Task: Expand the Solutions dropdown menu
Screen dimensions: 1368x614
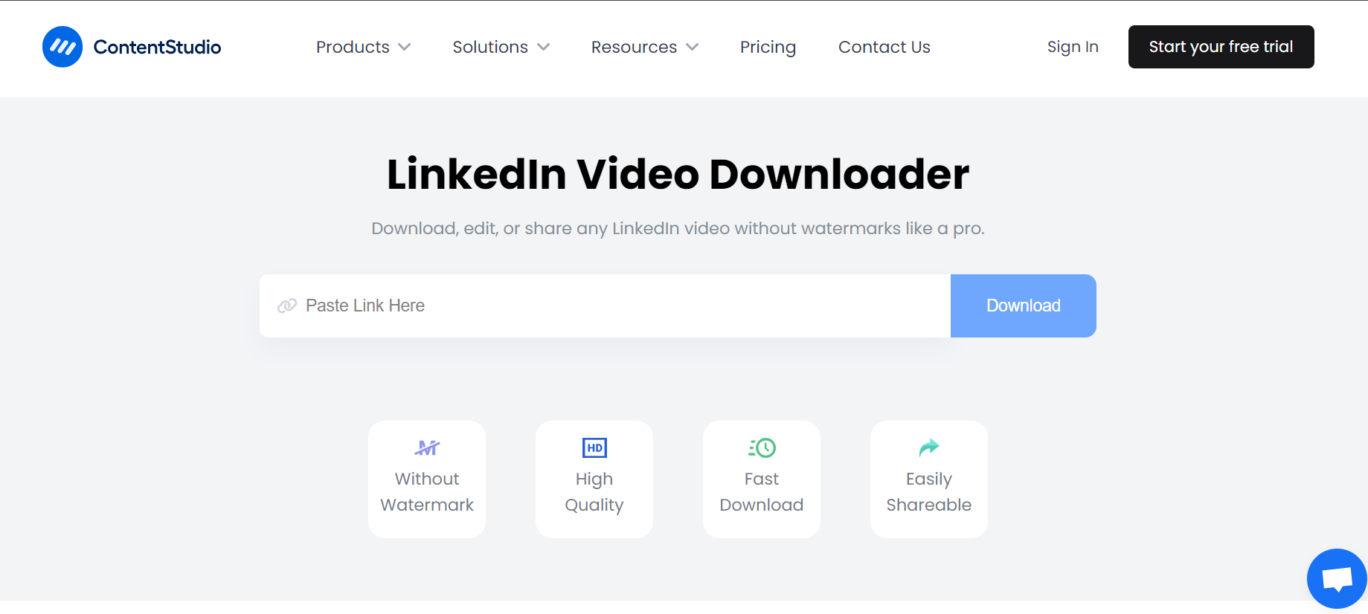Action: point(501,47)
